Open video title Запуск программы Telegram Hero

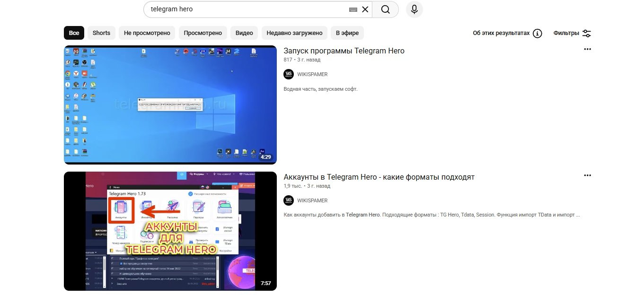point(344,51)
